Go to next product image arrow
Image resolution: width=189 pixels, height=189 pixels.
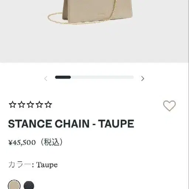[142, 78]
